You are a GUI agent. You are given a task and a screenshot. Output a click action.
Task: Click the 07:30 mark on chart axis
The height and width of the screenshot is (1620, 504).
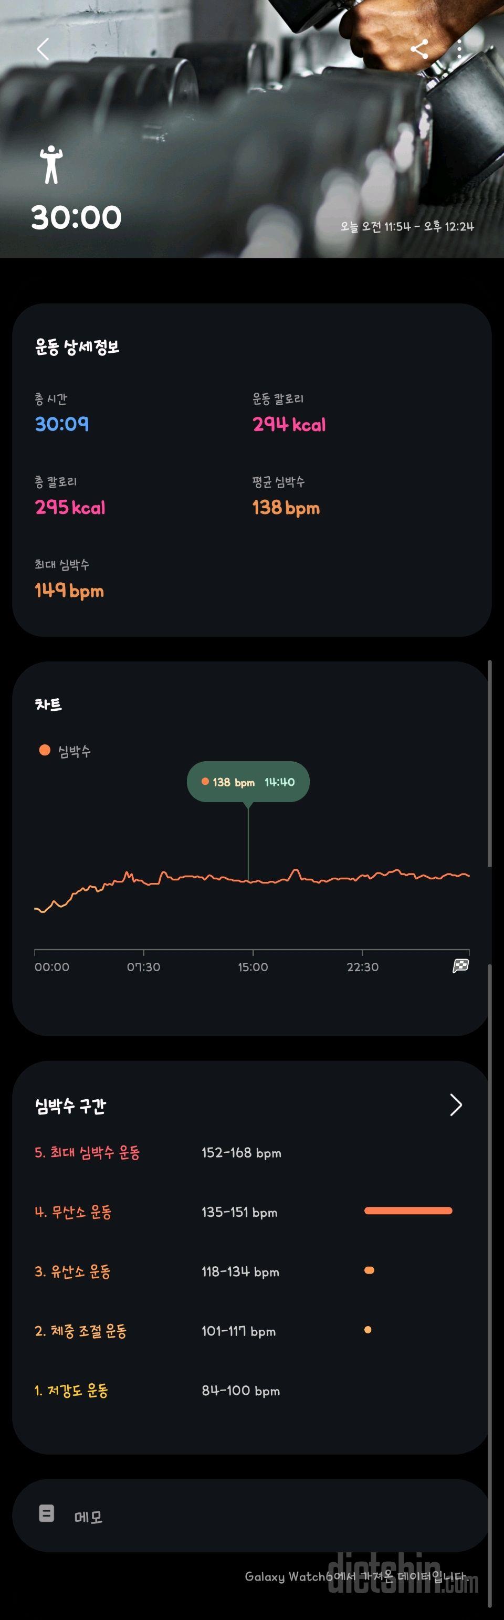143,966
